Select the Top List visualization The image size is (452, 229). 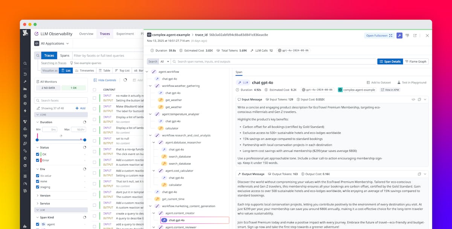[122, 70]
